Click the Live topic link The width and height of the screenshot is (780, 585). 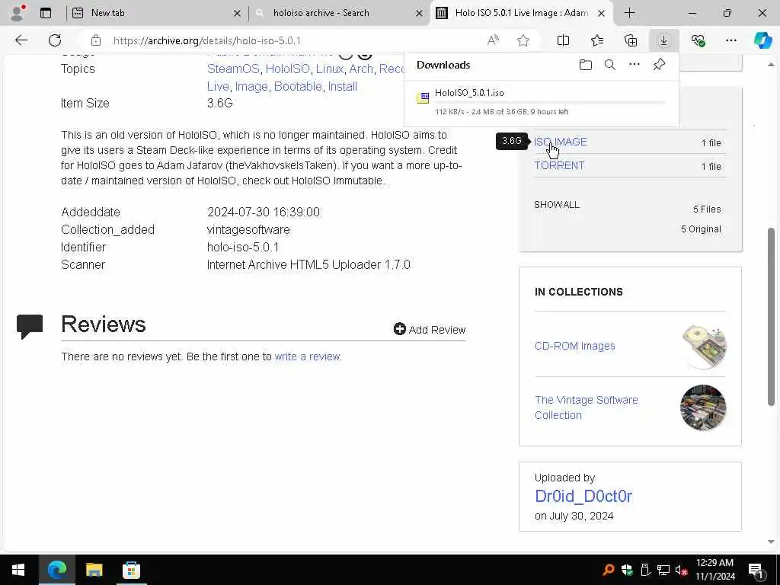[x=218, y=86]
